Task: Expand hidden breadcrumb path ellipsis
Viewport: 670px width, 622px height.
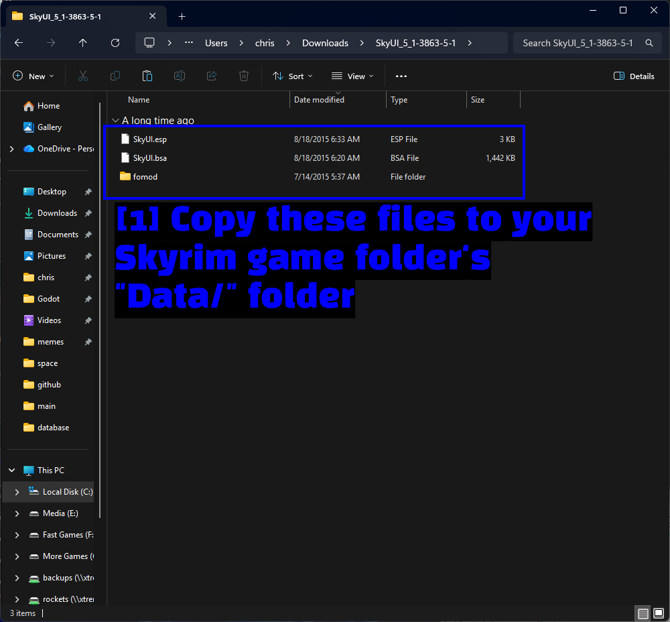Action: (189, 43)
